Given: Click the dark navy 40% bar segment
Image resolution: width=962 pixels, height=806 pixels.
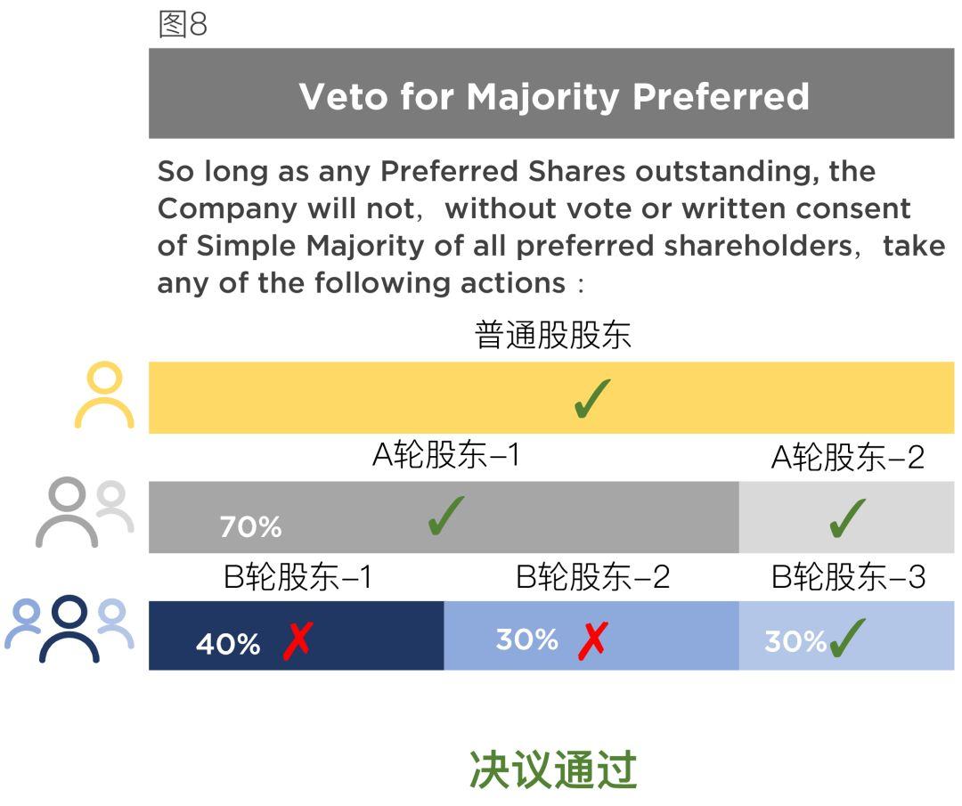Looking at the screenshot, I should point(374,634).
